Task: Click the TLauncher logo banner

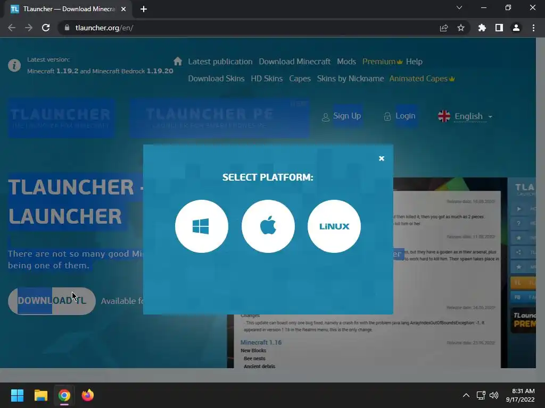Action: 61,118
